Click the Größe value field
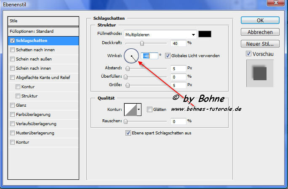This screenshot has height=189, width=288. 179,85
